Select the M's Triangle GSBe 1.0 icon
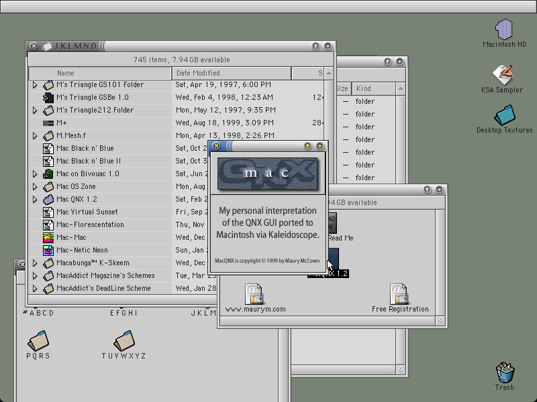This screenshot has height=402, width=537. pos(48,98)
